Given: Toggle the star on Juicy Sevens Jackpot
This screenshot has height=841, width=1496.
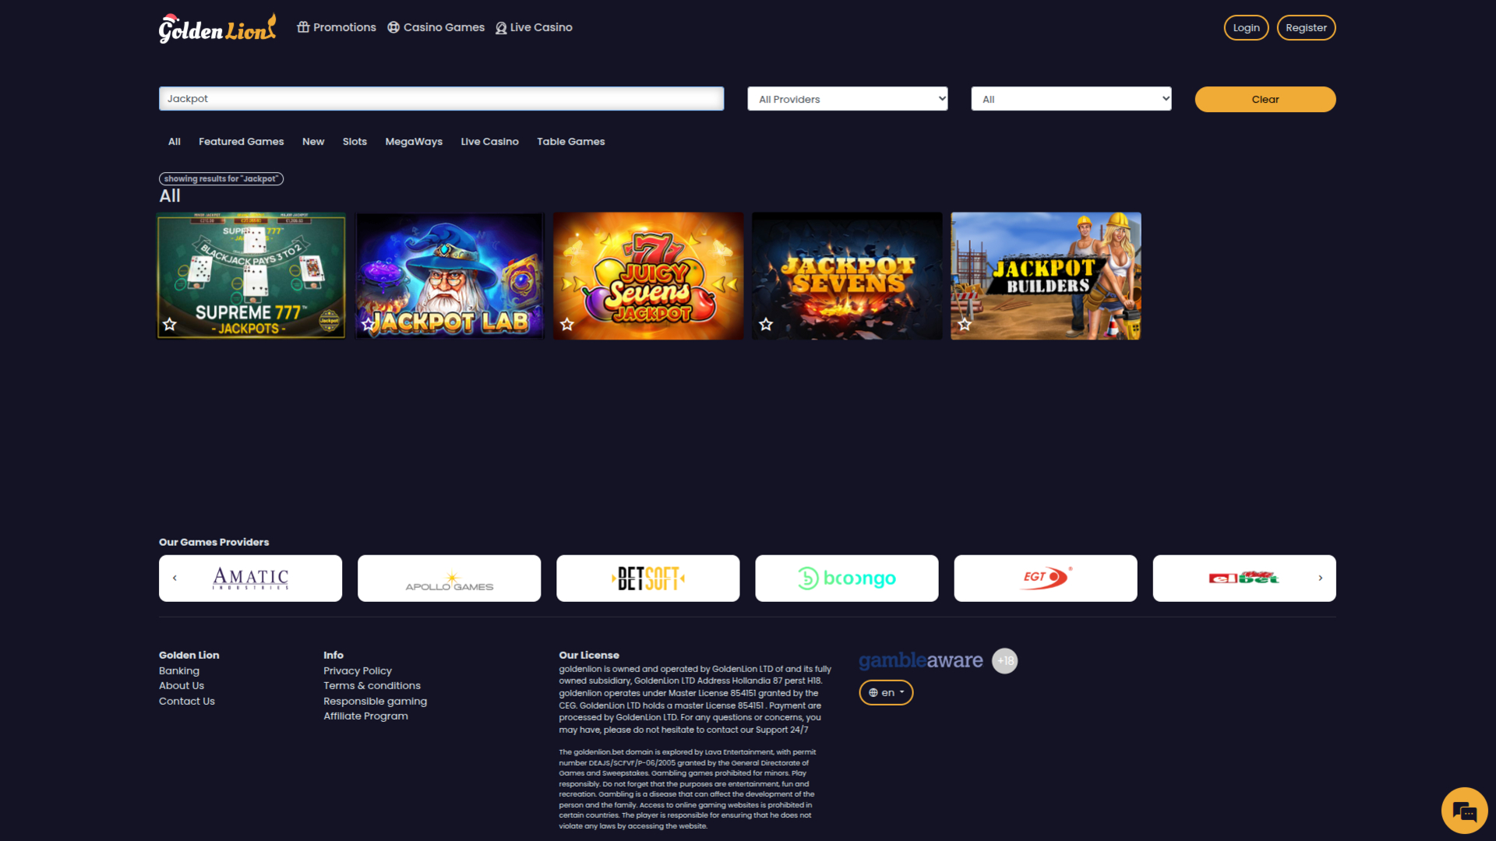Looking at the screenshot, I should (x=566, y=325).
